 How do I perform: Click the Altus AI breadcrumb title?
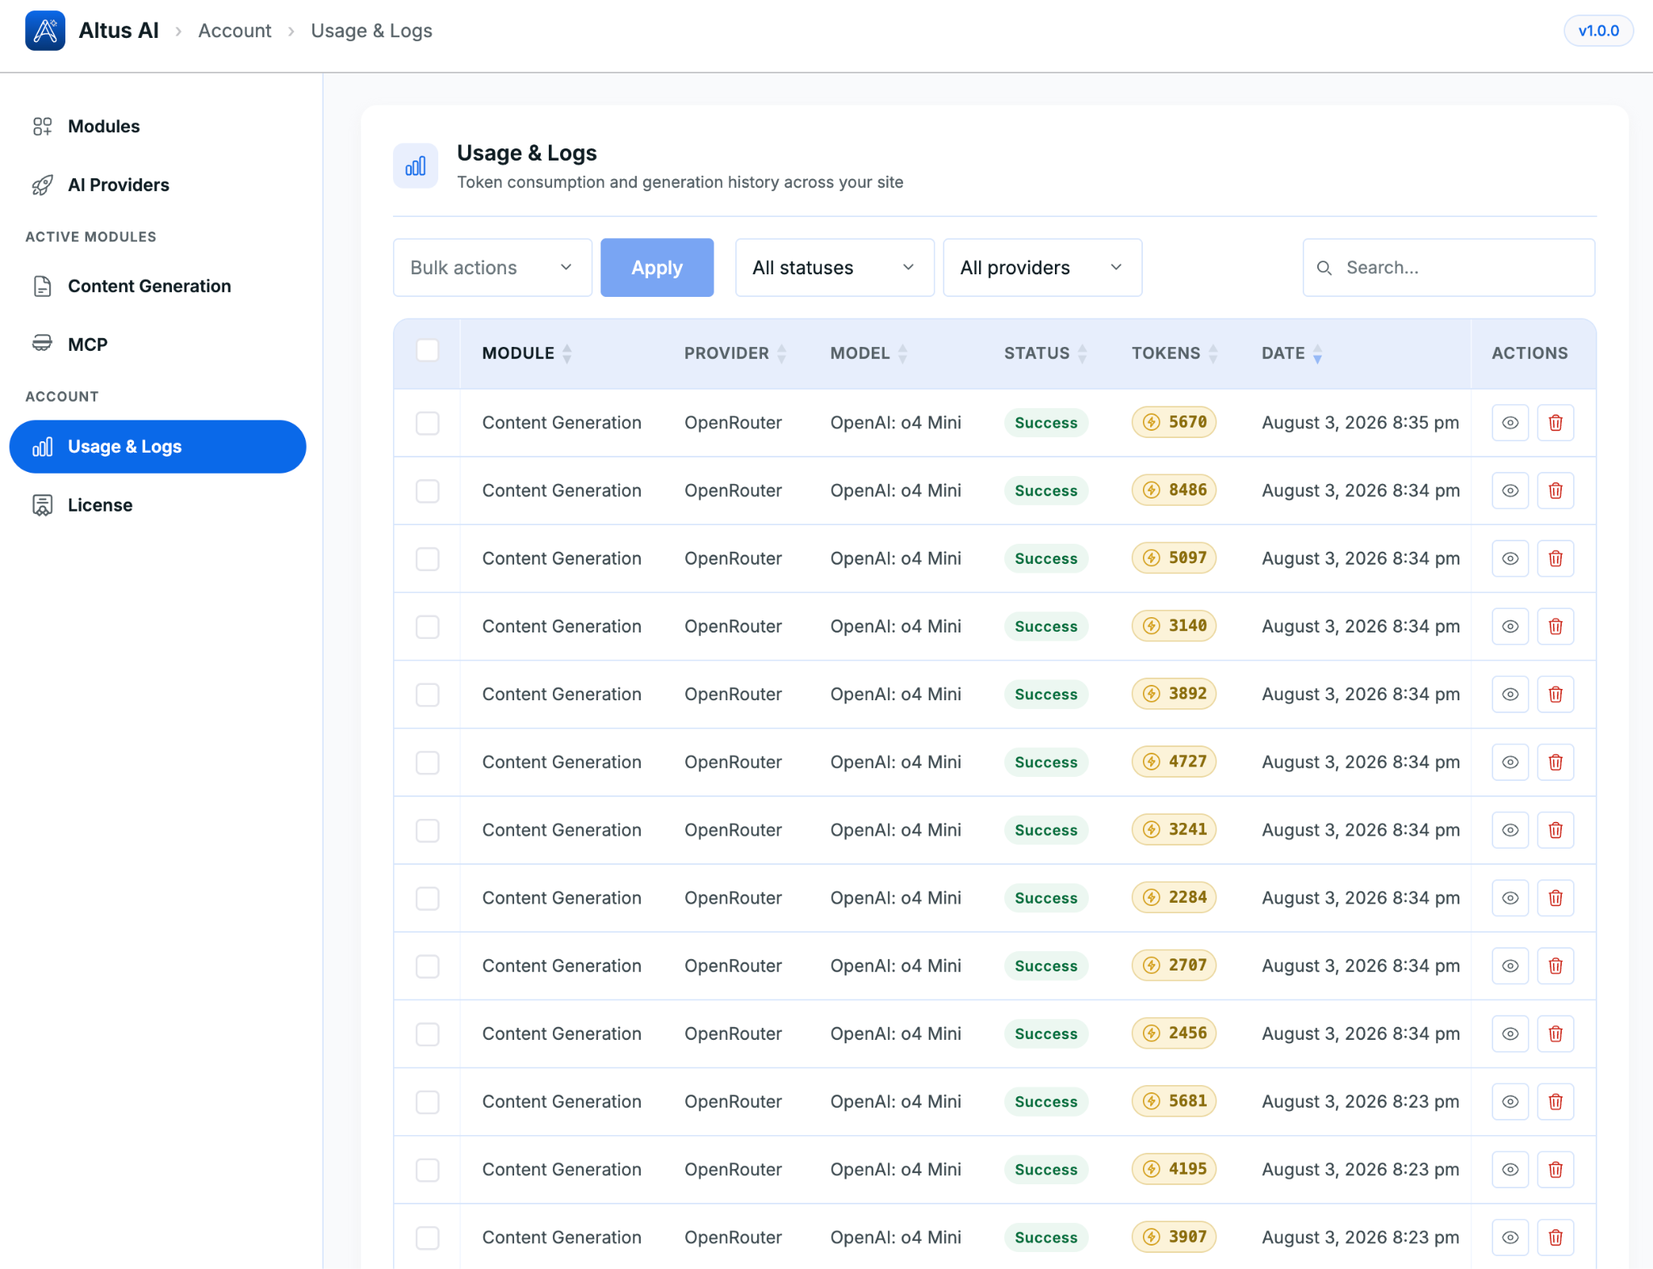point(119,31)
